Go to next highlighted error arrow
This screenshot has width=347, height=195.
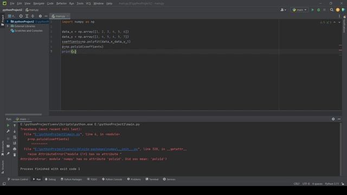click(x=339, y=22)
